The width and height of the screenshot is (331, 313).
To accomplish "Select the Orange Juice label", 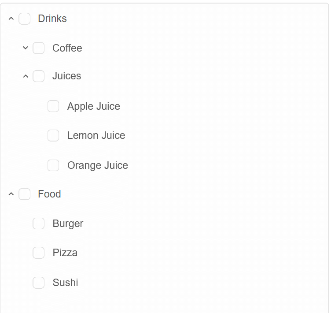I will pos(98,165).
